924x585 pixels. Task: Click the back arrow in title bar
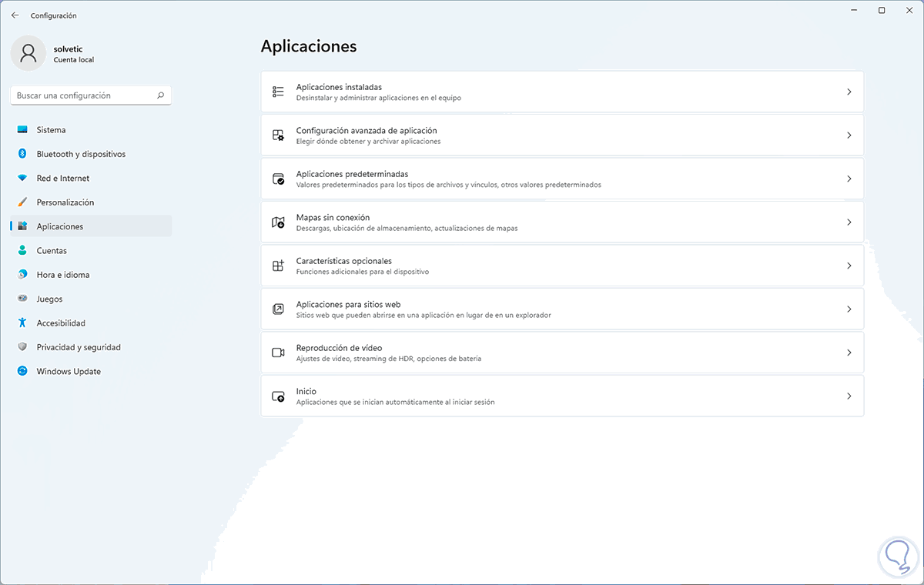pyautogui.click(x=15, y=15)
